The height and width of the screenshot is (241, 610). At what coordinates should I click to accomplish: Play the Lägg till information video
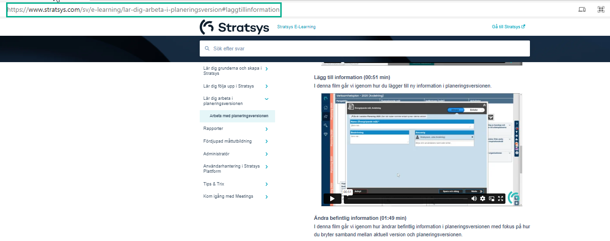pyautogui.click(x=332, y=199)
